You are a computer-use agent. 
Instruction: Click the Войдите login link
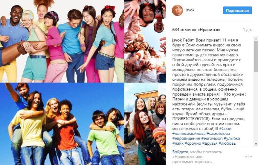[x=180, y=152]
